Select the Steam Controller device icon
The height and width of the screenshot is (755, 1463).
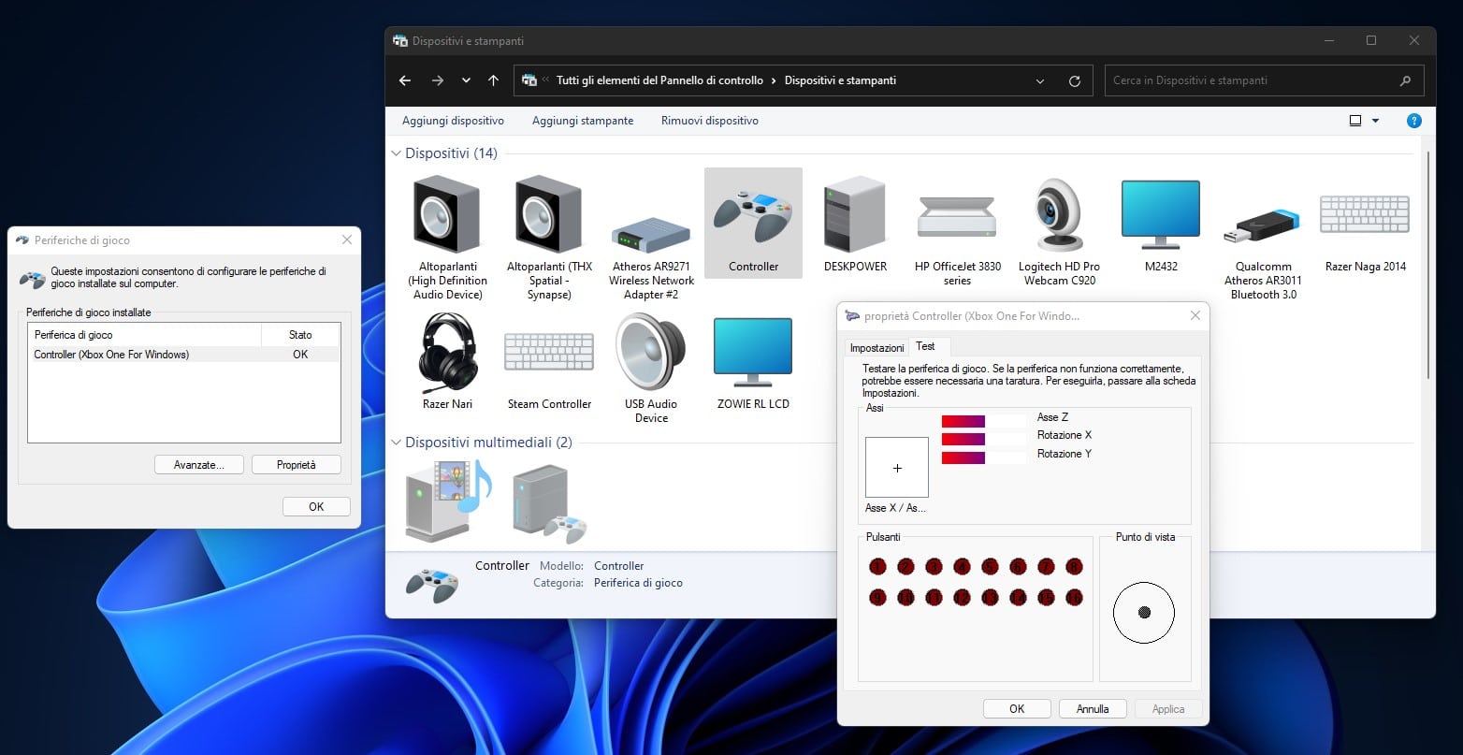point(549,353)
